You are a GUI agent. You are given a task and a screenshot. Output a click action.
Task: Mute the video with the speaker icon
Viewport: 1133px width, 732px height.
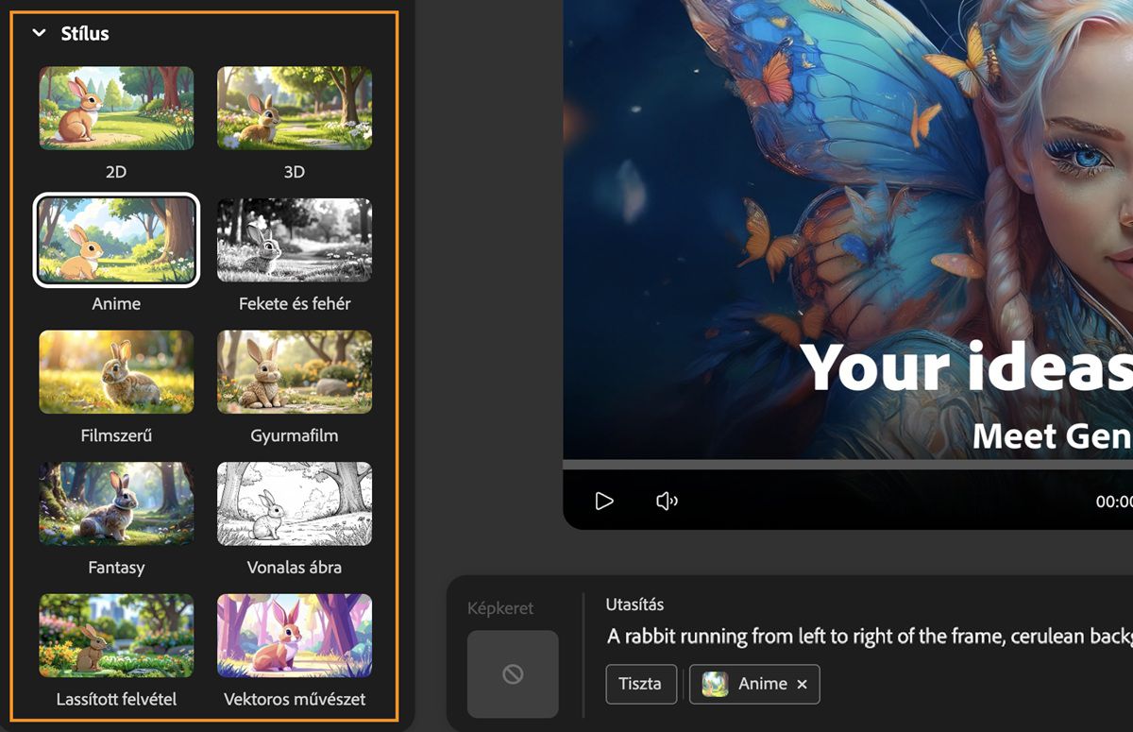667,501
